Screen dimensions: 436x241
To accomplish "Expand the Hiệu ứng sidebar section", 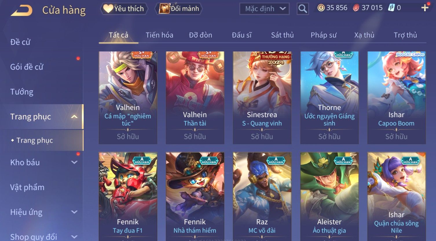I will pyautogui.click(x=74, y=212).
